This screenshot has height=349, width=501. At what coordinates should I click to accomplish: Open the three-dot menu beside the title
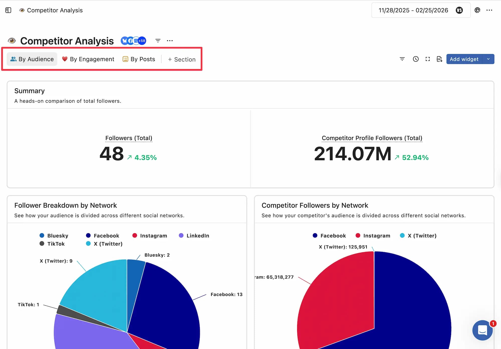(x=170, y=41)
